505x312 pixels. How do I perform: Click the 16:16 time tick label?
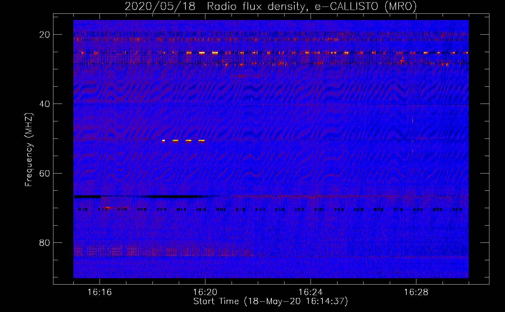click(100, 292)
